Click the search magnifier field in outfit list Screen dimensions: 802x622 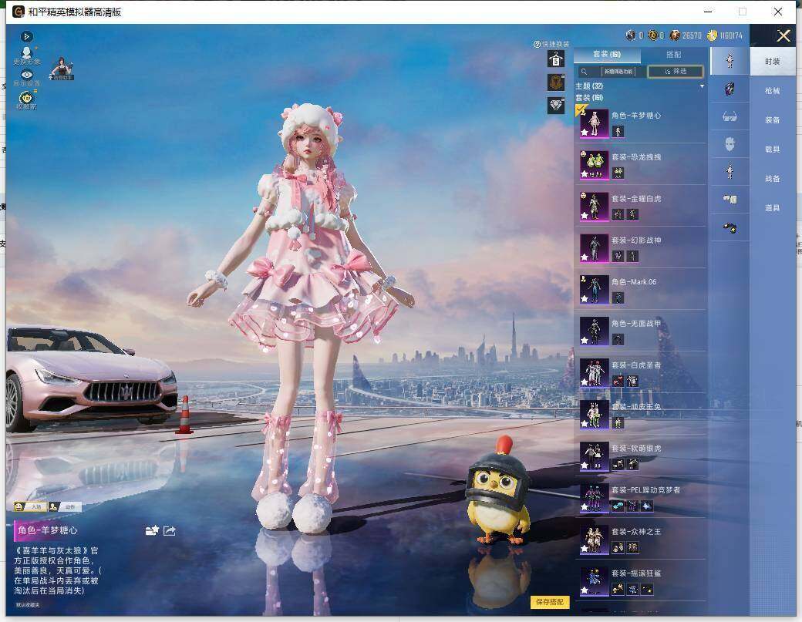point(611,72)
